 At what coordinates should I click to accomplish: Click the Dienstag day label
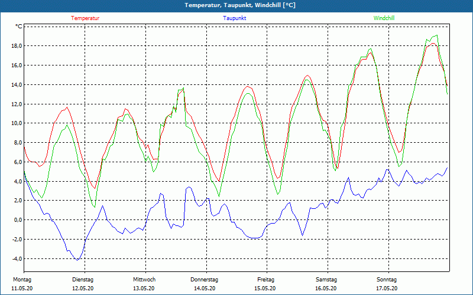click(x=83, y=280)
